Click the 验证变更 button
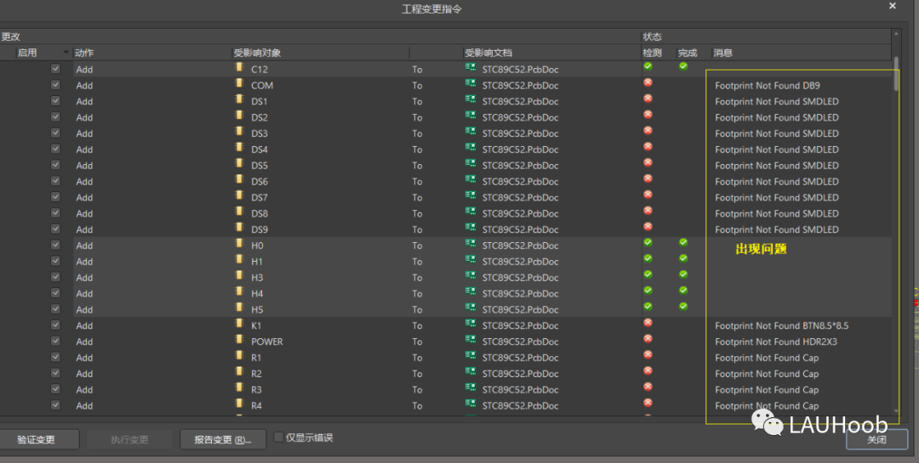This screenshot has width=919, height=463. [x=37, y=439]
